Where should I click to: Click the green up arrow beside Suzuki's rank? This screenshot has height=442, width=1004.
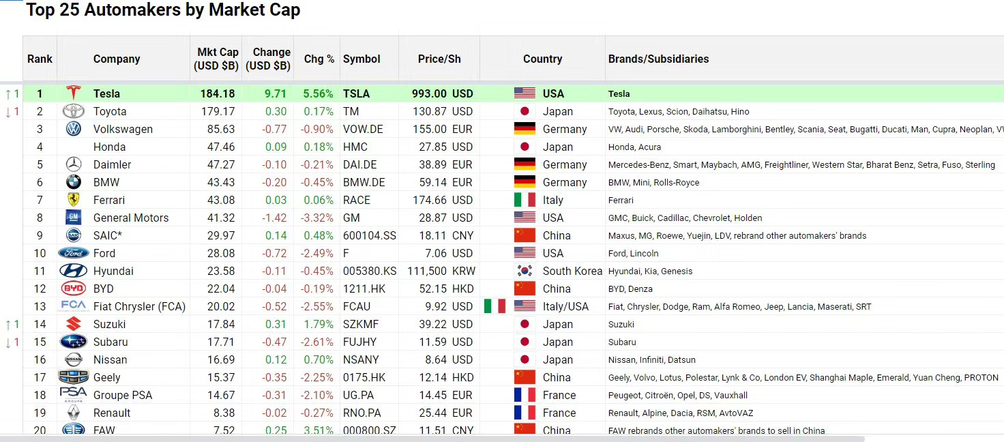click(x=8, y=325)
